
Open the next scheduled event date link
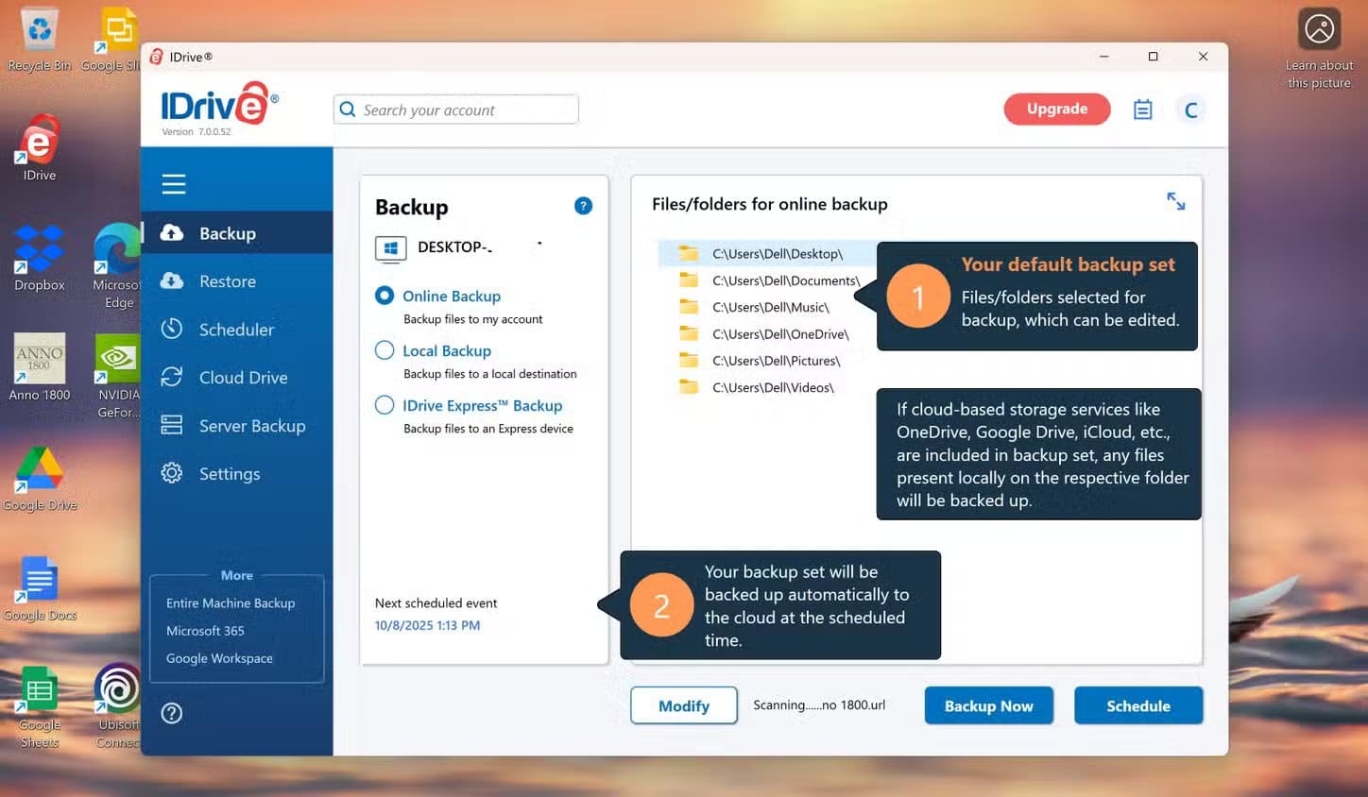[427, 625]
